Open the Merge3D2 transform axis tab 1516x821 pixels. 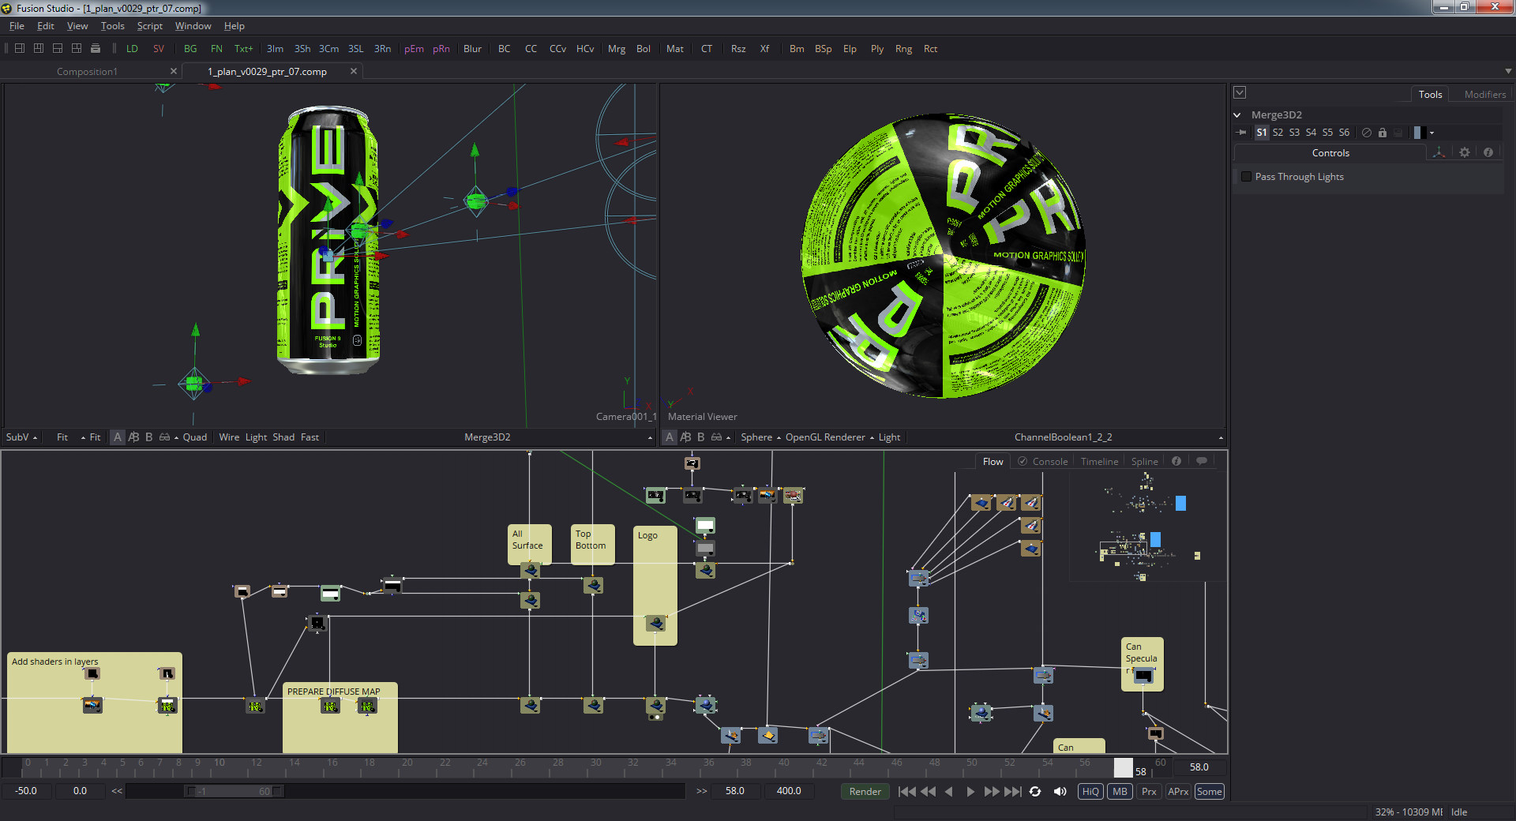[x=1439, y=152]
